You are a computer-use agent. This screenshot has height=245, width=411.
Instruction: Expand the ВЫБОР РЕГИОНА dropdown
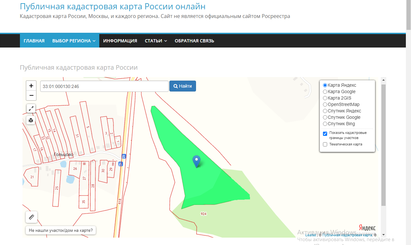coord(73,40)
